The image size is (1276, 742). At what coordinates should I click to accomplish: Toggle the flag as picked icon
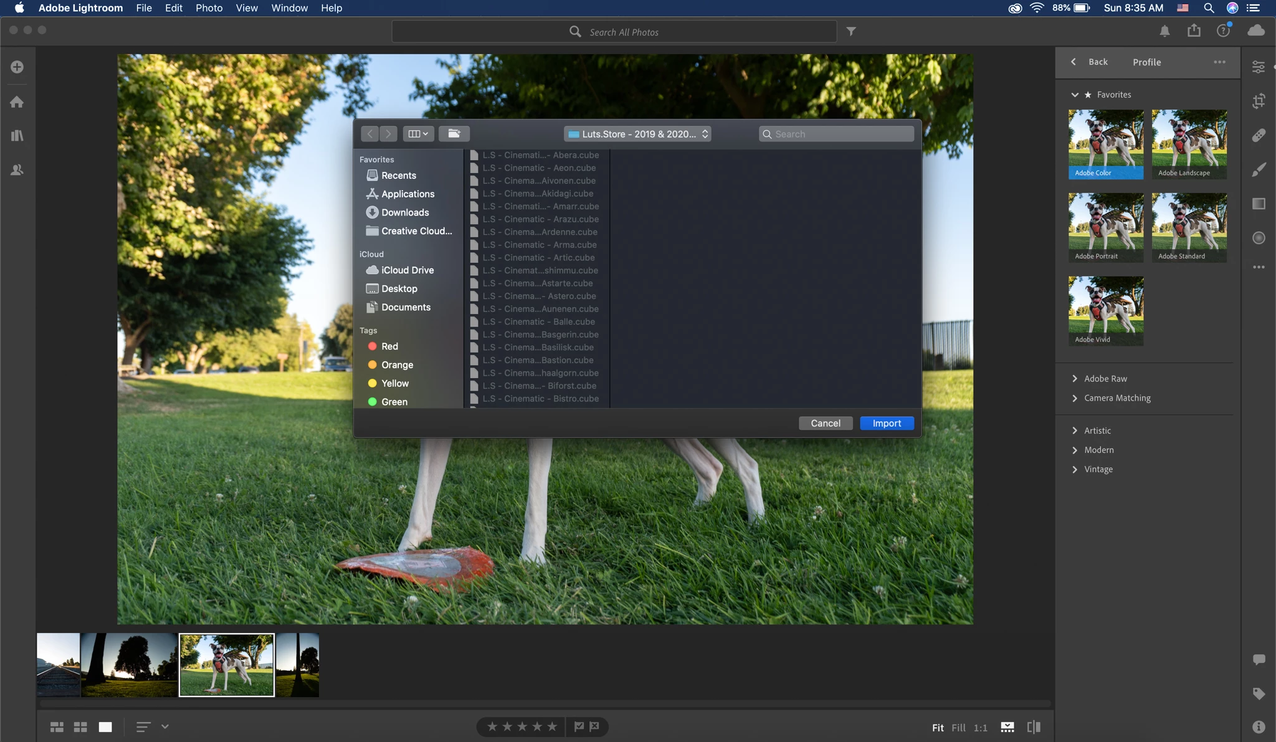[x=579, y=726]
